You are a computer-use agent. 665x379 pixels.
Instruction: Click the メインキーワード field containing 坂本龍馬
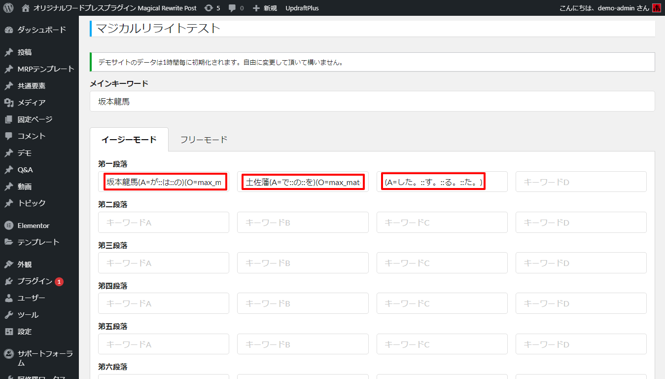373,101
